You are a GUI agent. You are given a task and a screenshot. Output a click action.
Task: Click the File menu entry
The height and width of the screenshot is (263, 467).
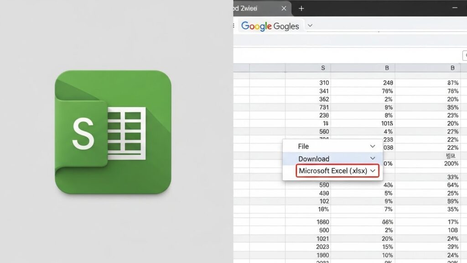pos(303,146)
